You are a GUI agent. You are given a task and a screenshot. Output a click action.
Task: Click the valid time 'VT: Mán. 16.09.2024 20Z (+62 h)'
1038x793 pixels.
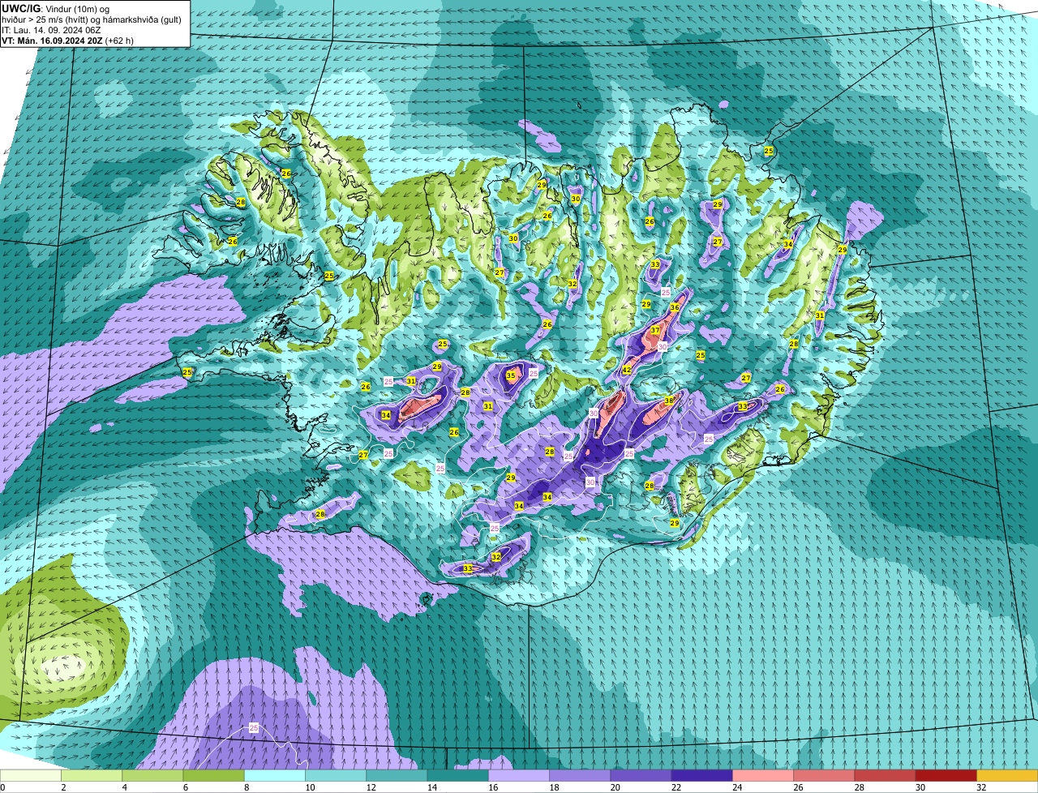pos(67,41)
